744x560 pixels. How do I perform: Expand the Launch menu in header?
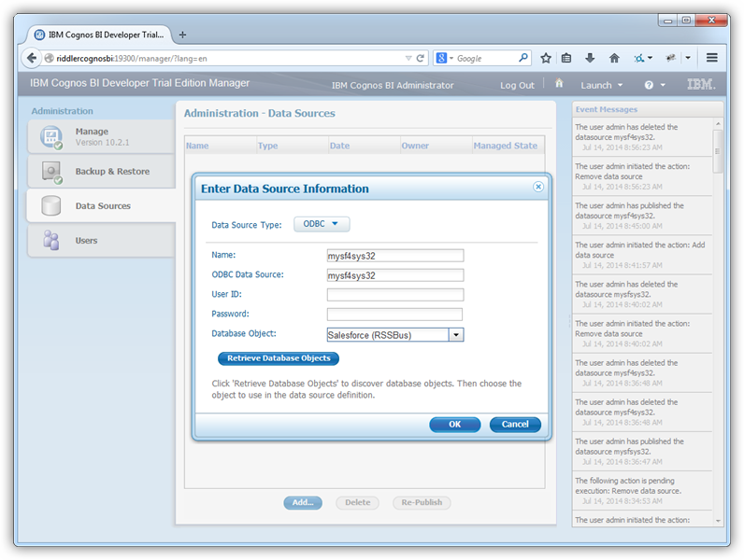click(597, 85)
